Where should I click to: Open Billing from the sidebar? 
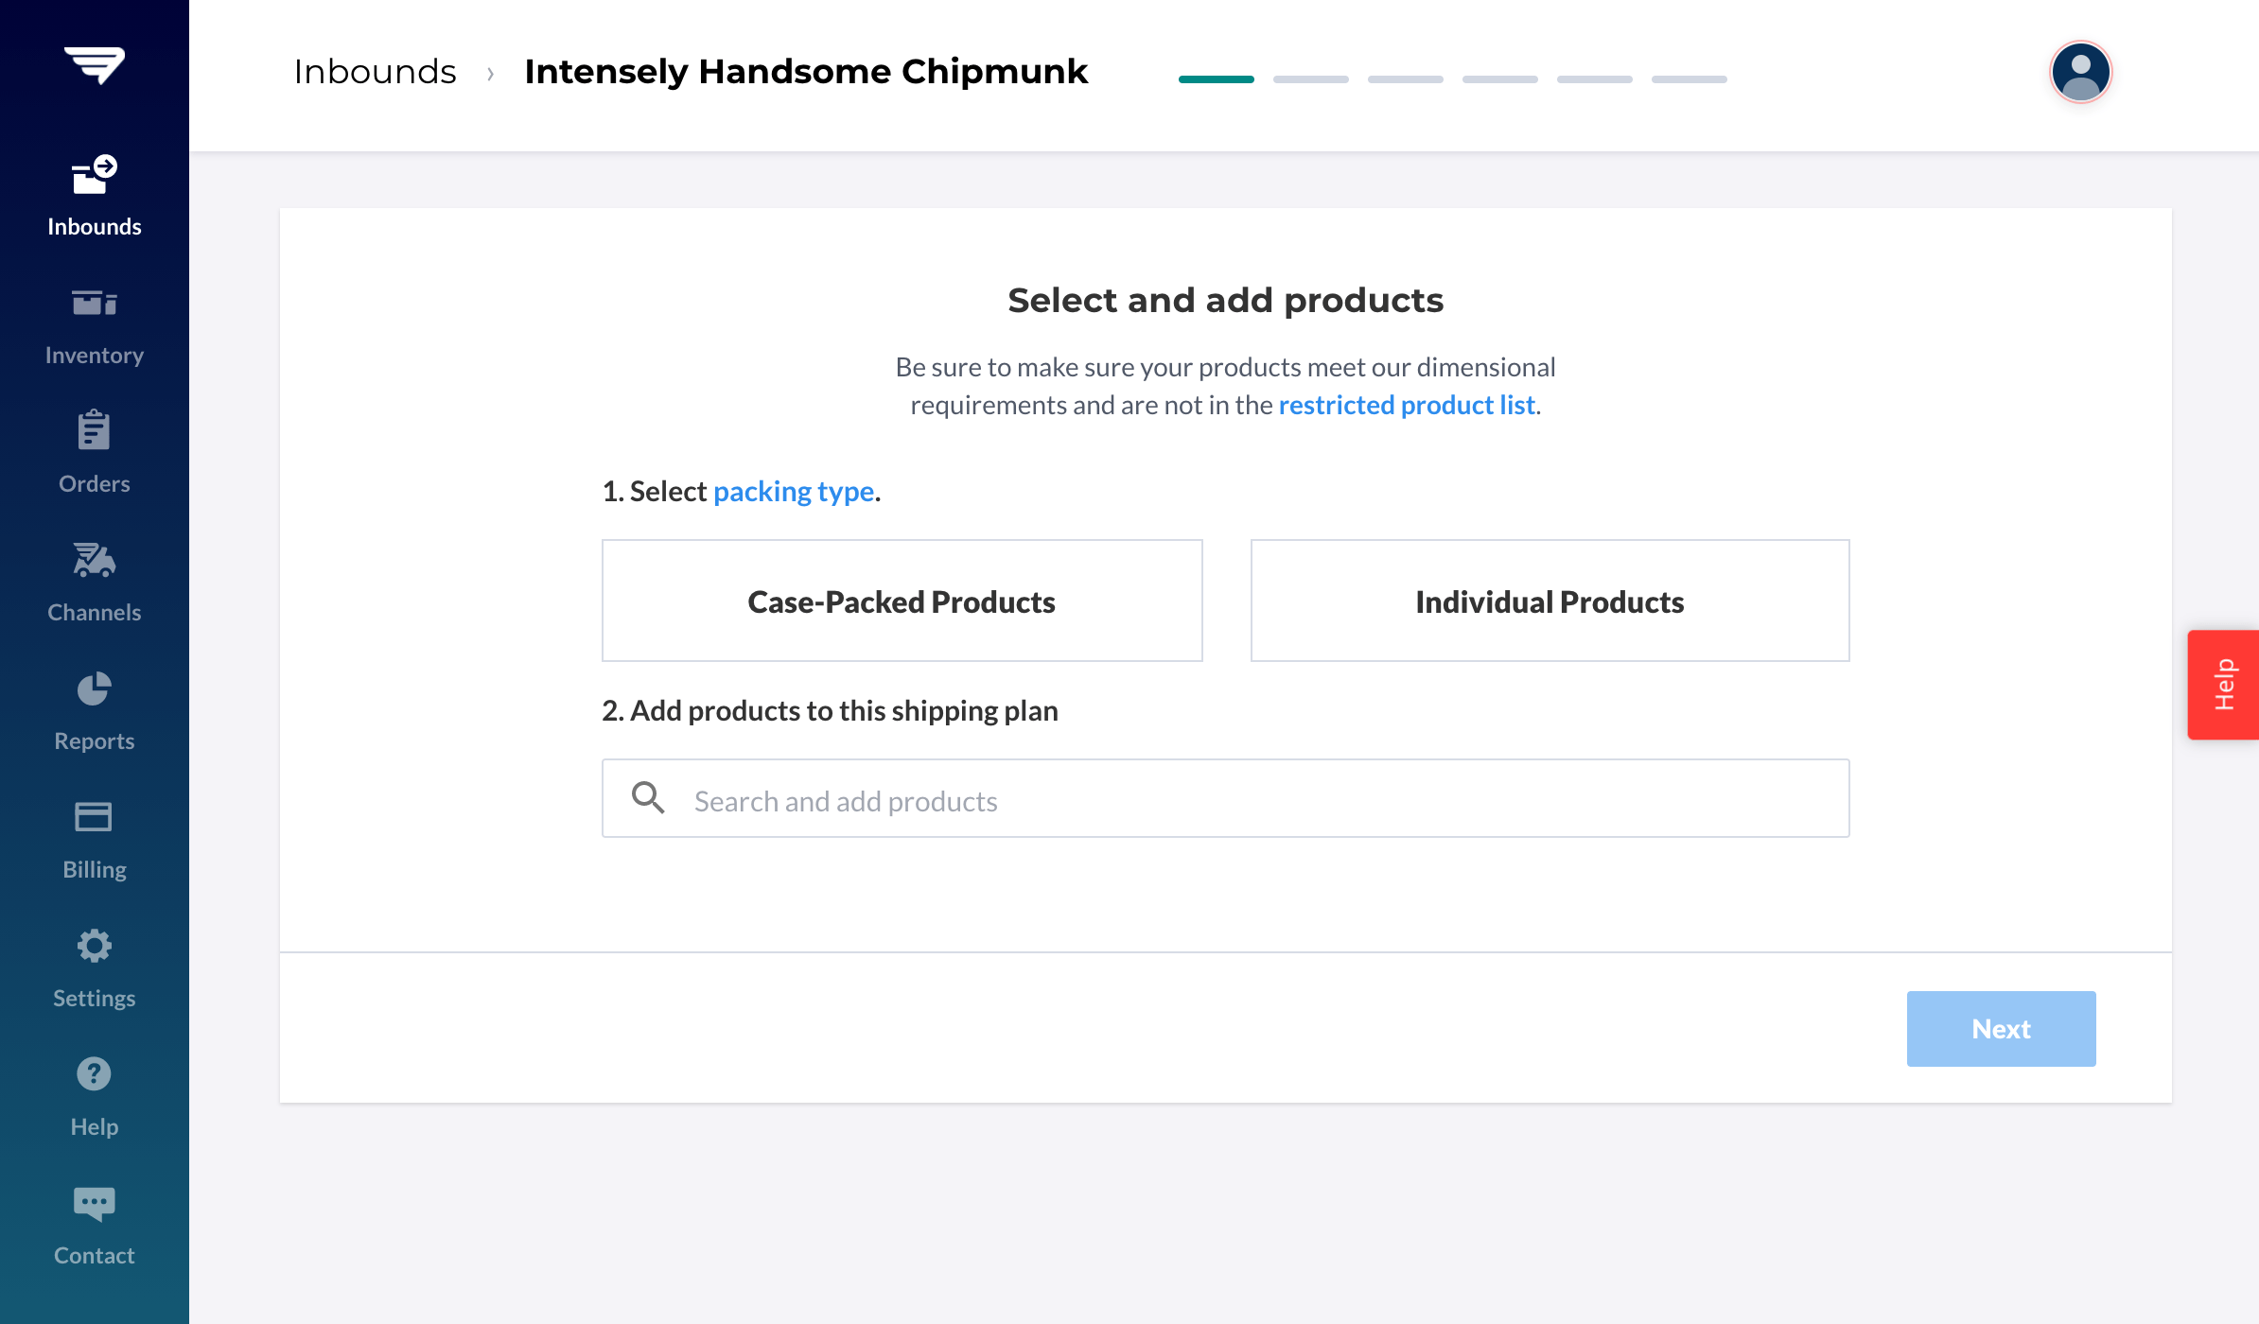click(x=94, y=837)
